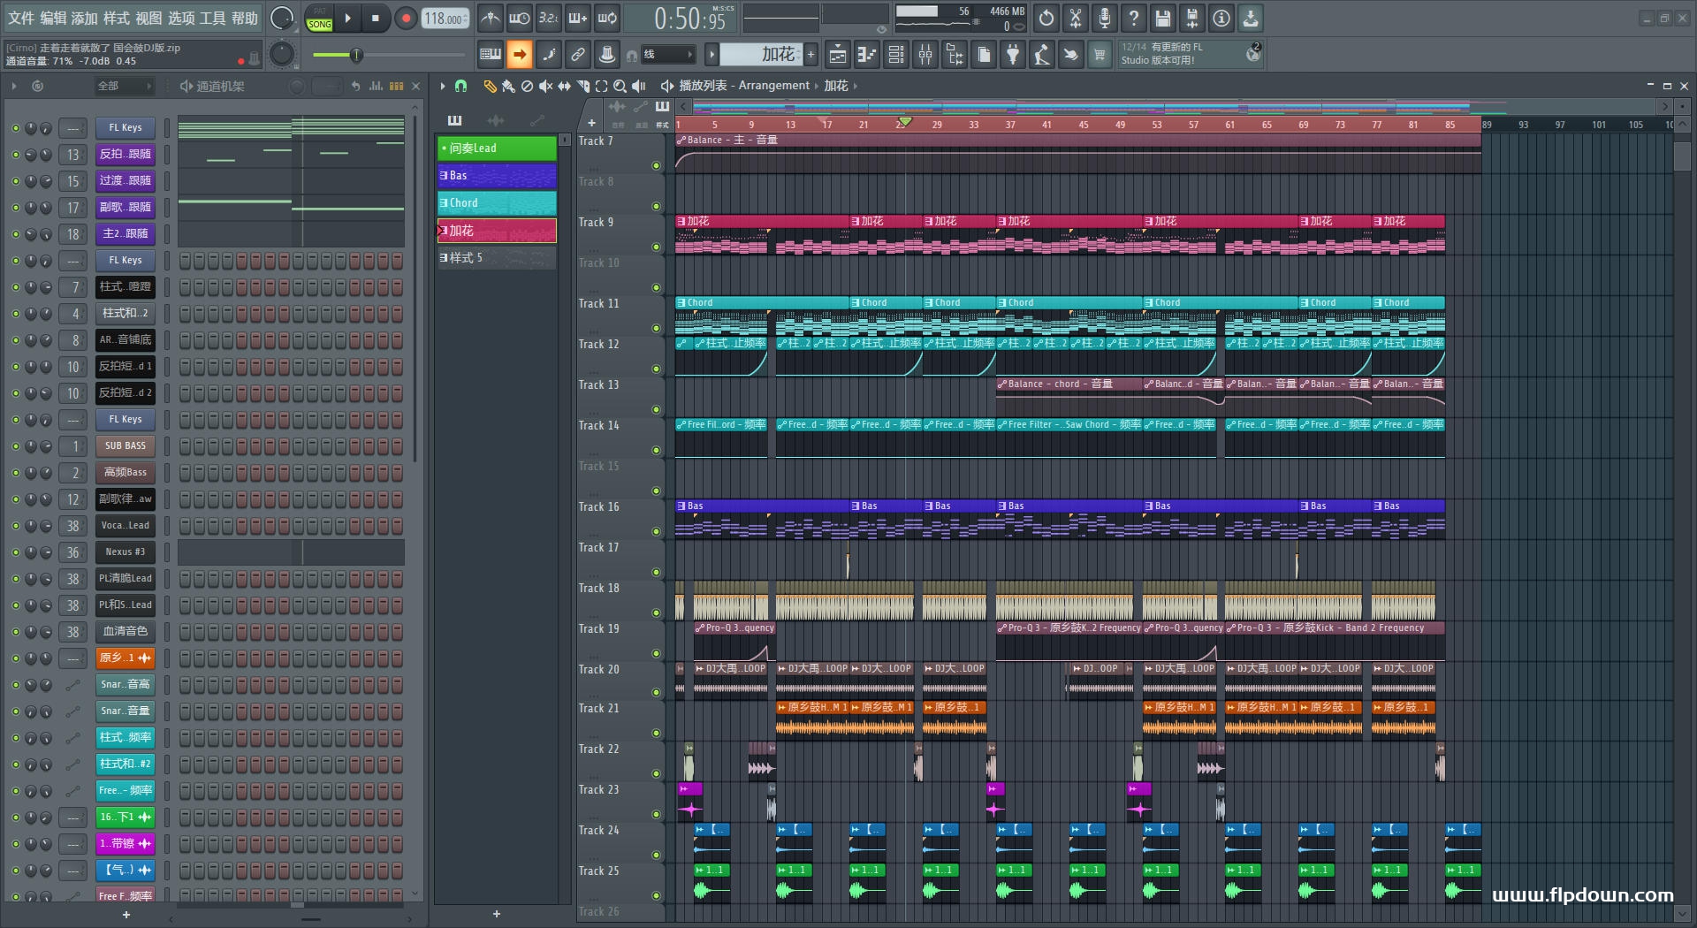The height and width of the screenshot is (928, 1697).
Task: Click the main volume slider
Action: 355,55
